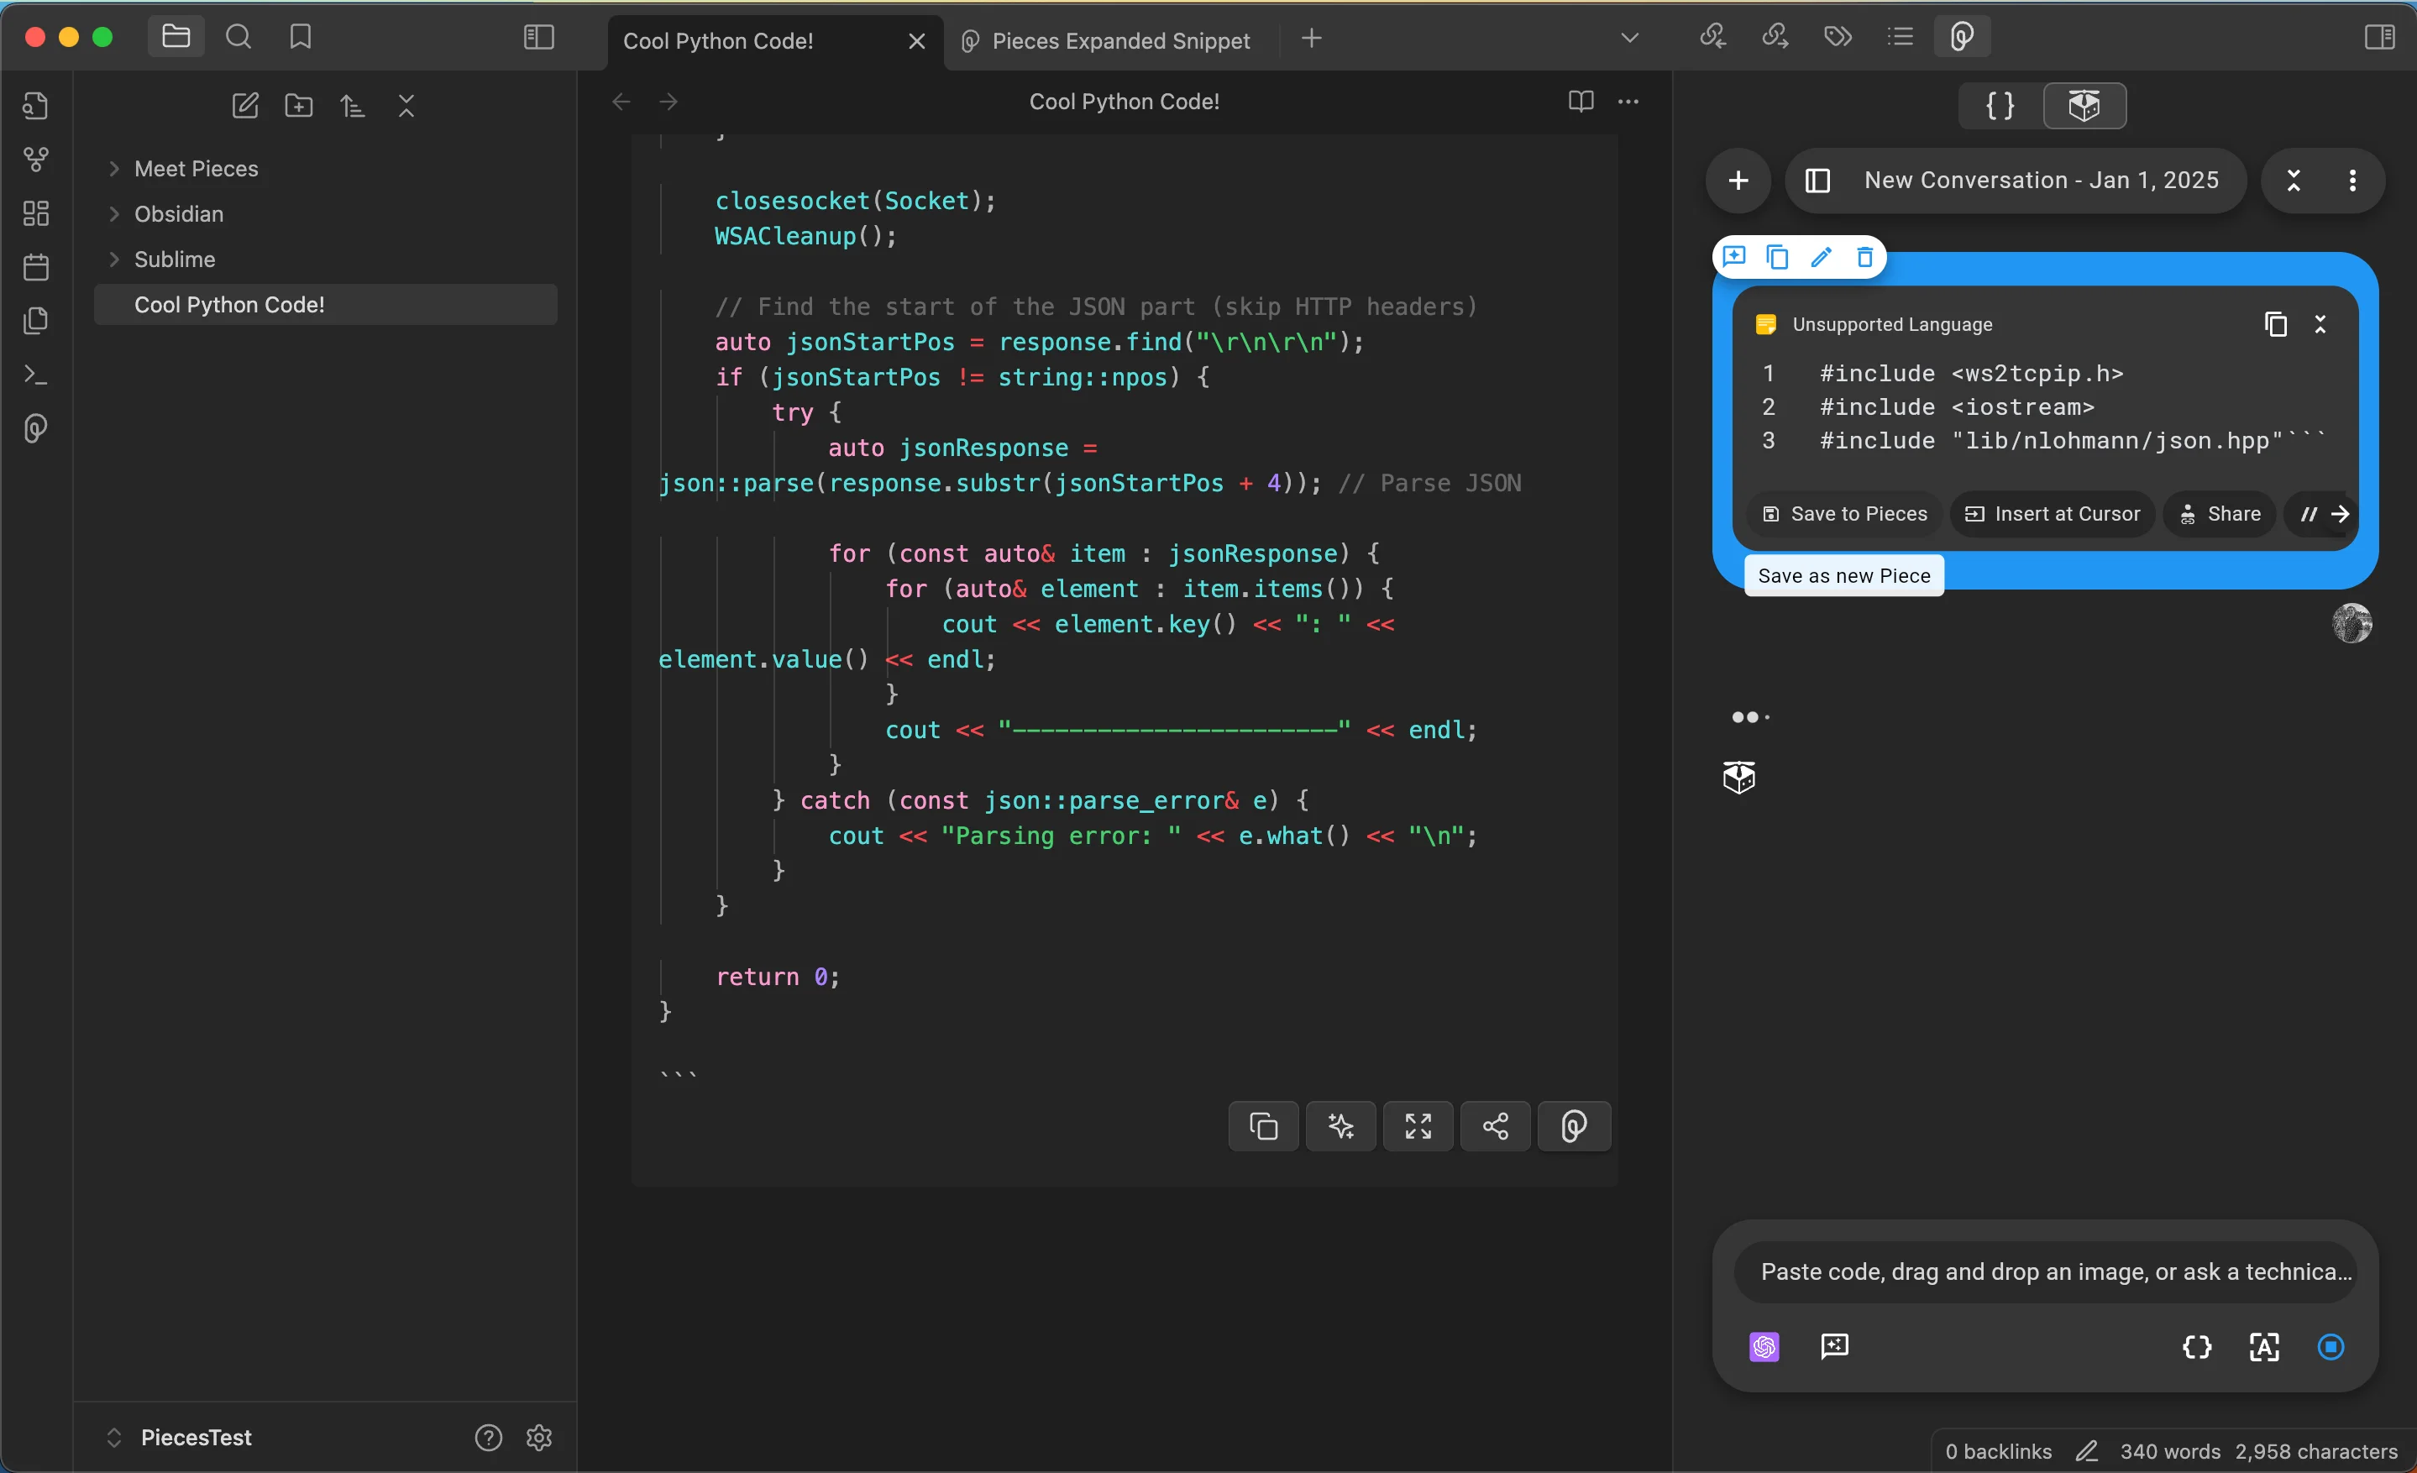Switch to the saved snippets braces tab
The width and height of the screenshot is (2417, 1473).
1999,106
